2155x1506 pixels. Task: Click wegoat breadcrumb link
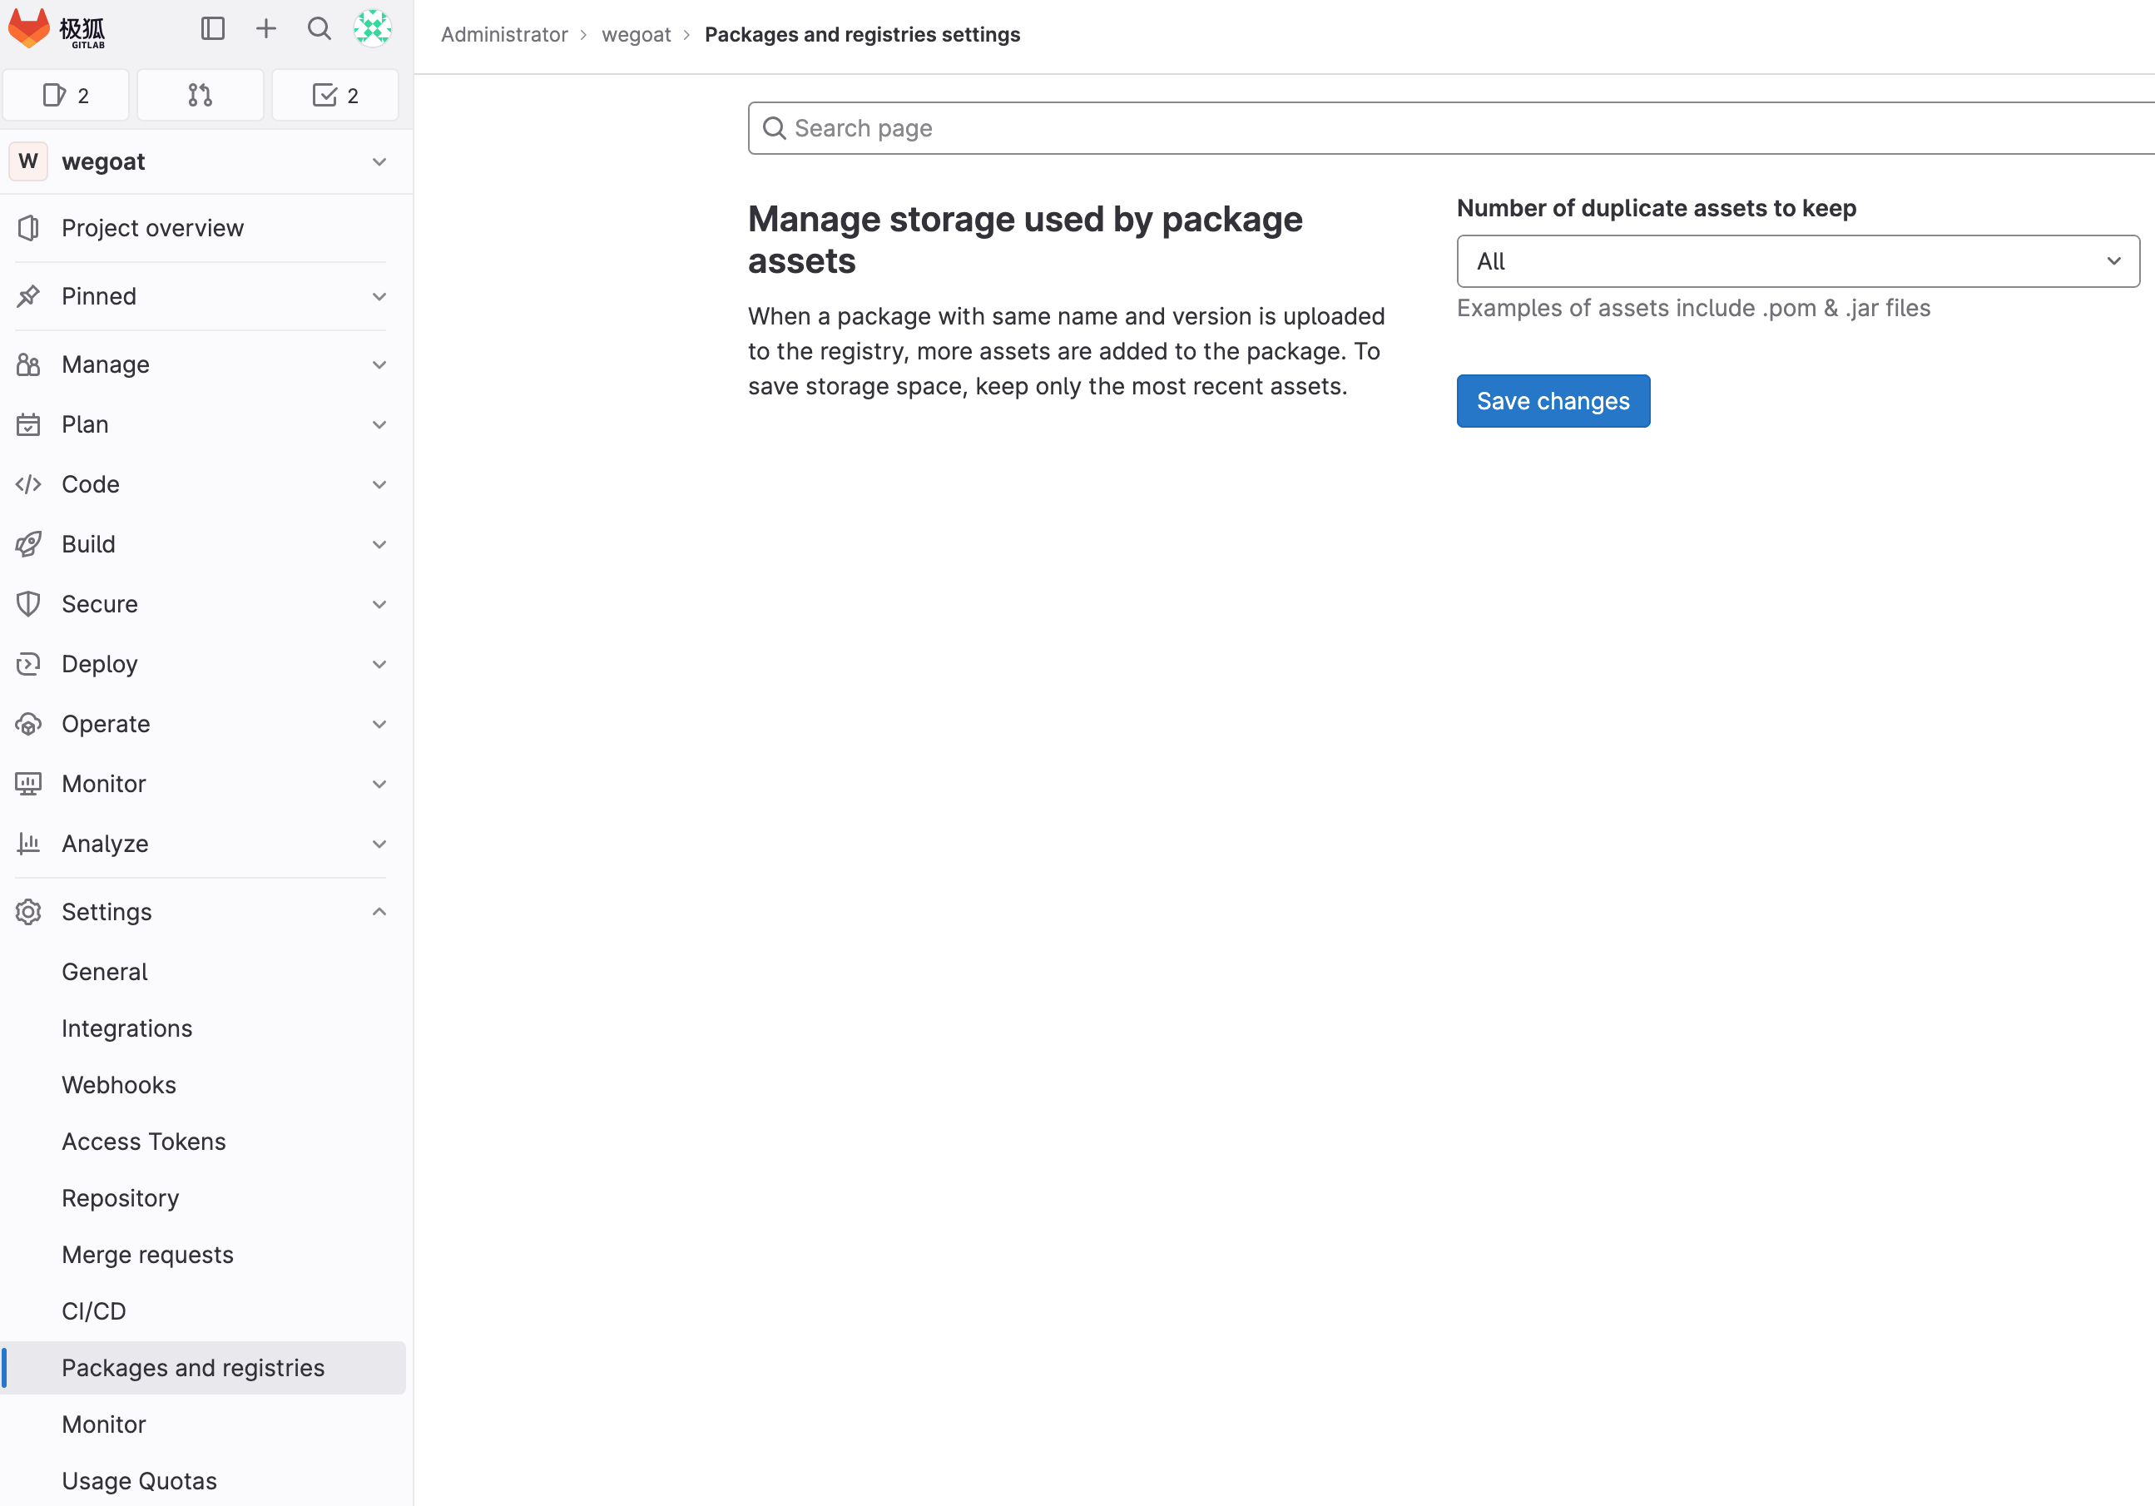[636, 35]
